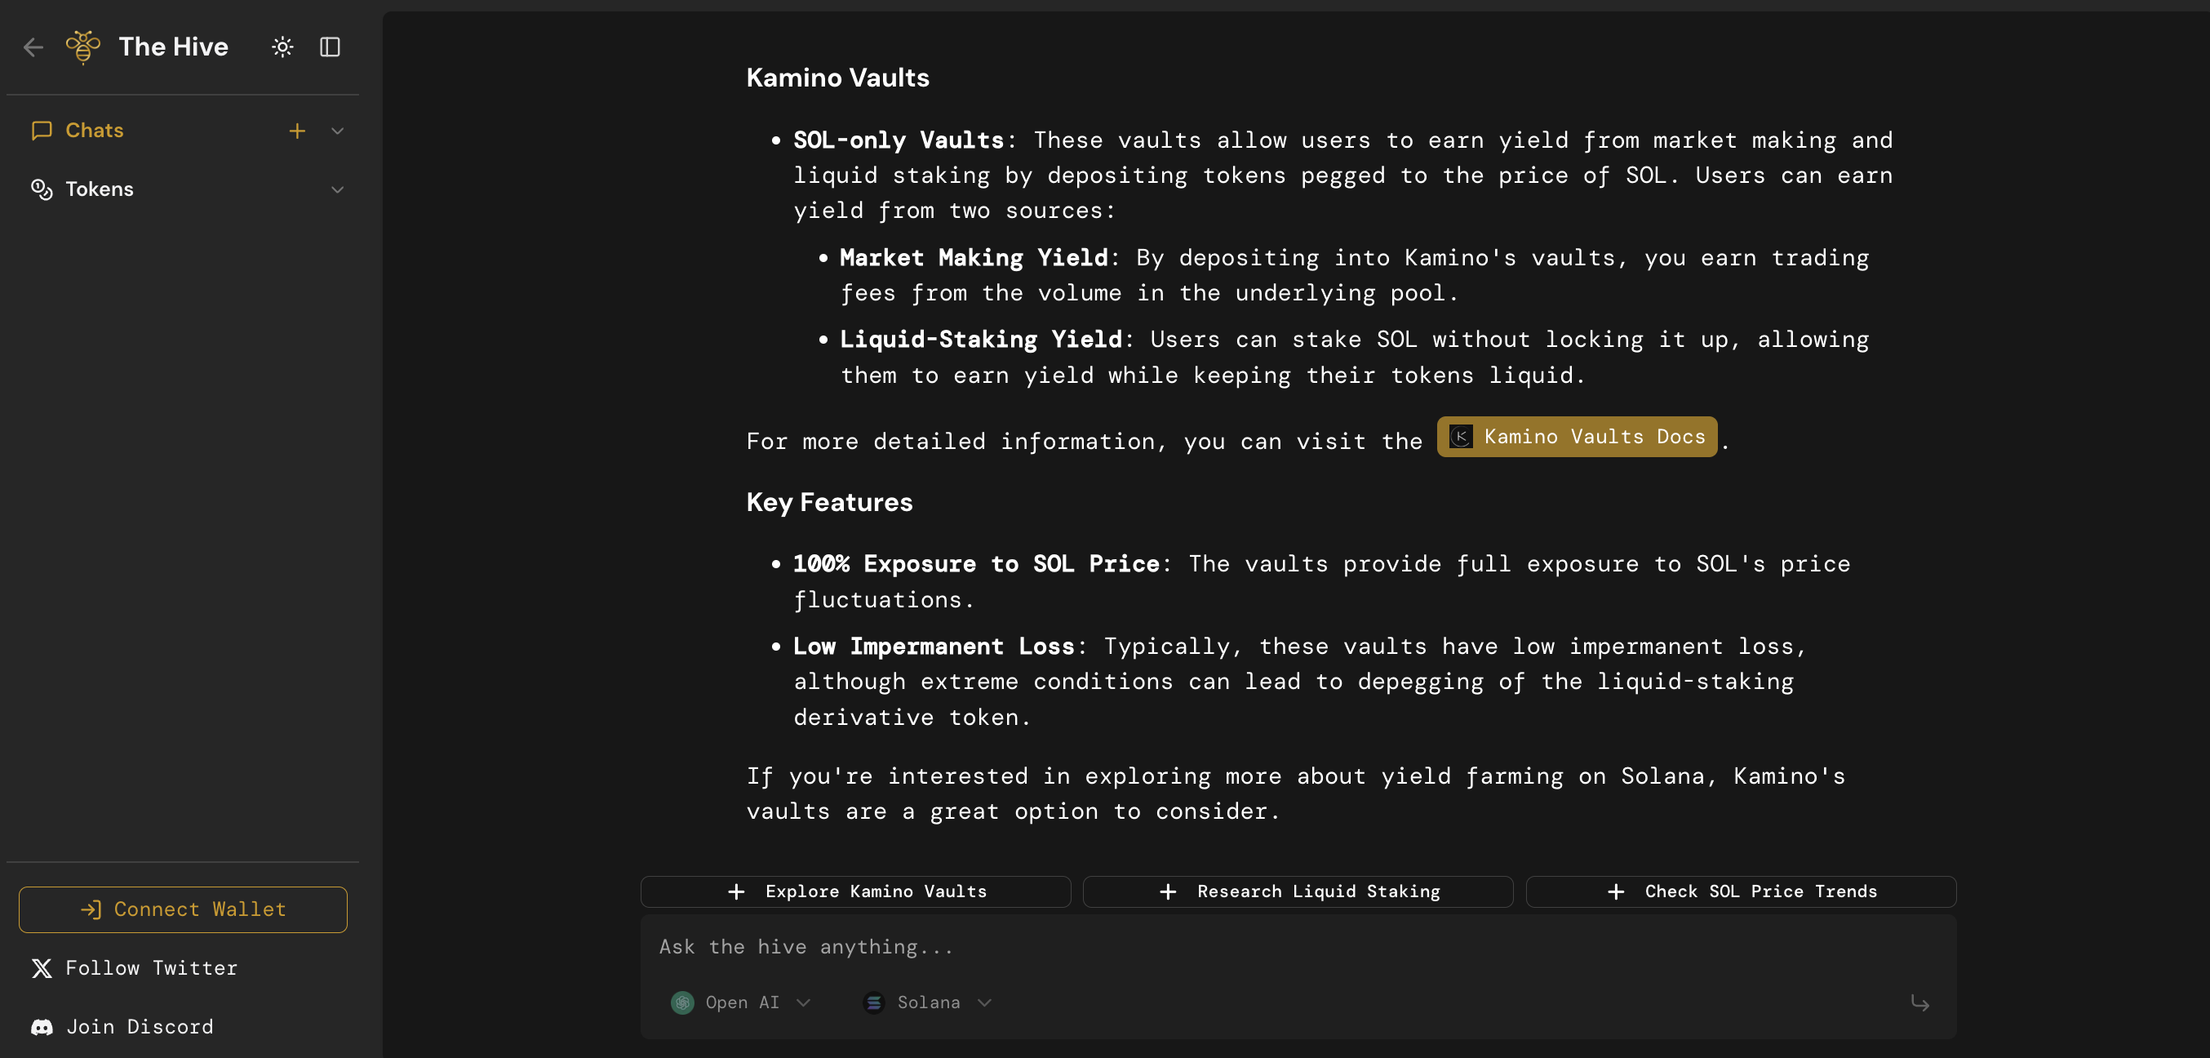Click the send message arrow icon
Viewport: 2210px width, 1058px height.
1919,1002
